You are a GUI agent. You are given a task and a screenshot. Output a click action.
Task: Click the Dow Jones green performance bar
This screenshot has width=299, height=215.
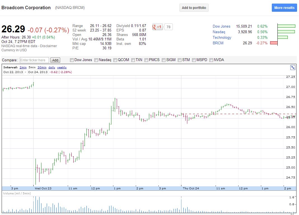point(286,26)
